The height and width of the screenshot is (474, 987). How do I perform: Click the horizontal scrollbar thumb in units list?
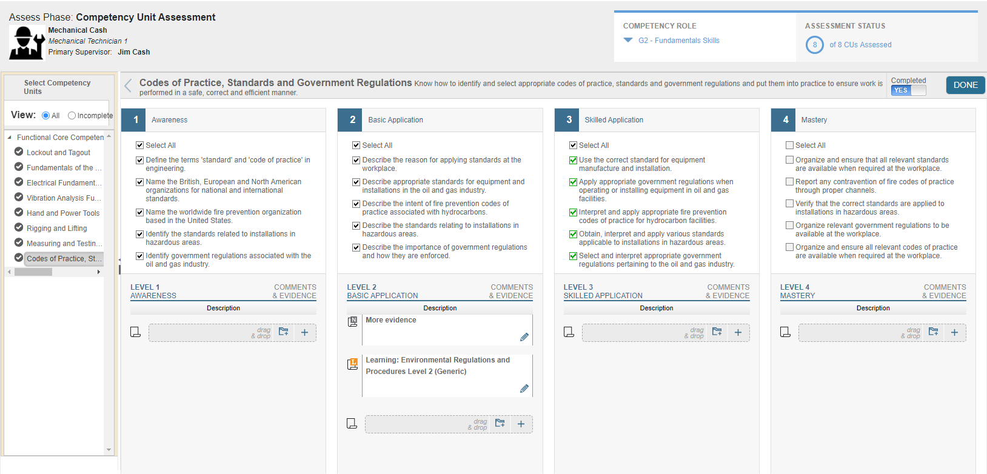[x=33, y=272]
